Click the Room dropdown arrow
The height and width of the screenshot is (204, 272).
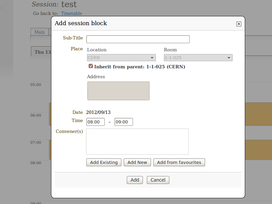pyautogui.click(x=229, y=58)
